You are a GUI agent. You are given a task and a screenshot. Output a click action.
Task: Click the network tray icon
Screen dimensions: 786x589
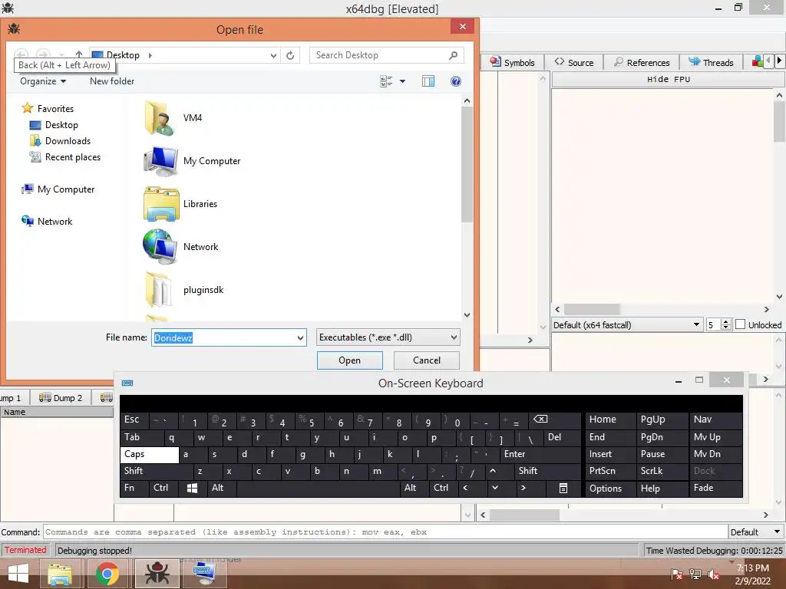coord(695,574)
